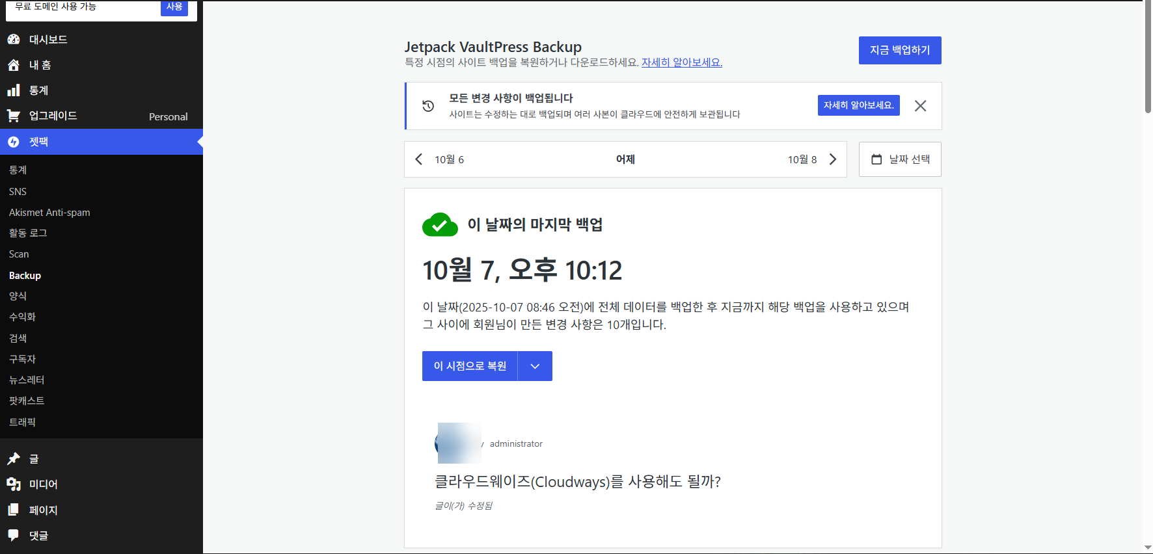Follow the 자세히 알아보세요 link under title

click(682, 62)
